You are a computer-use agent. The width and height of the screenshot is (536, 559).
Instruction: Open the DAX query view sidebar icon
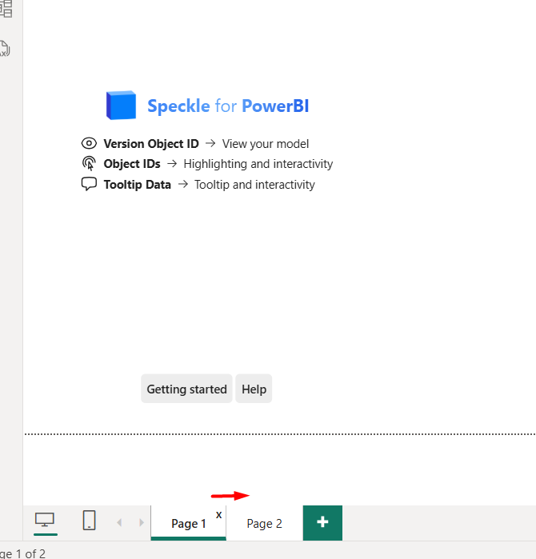pyautogui.click(x=5, y=49)
